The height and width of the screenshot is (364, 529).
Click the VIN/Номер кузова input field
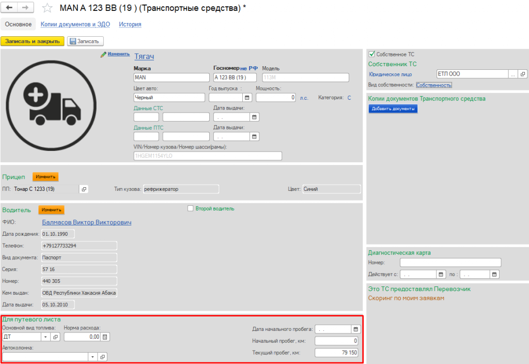pyautogui.click(x=208, y=156)
